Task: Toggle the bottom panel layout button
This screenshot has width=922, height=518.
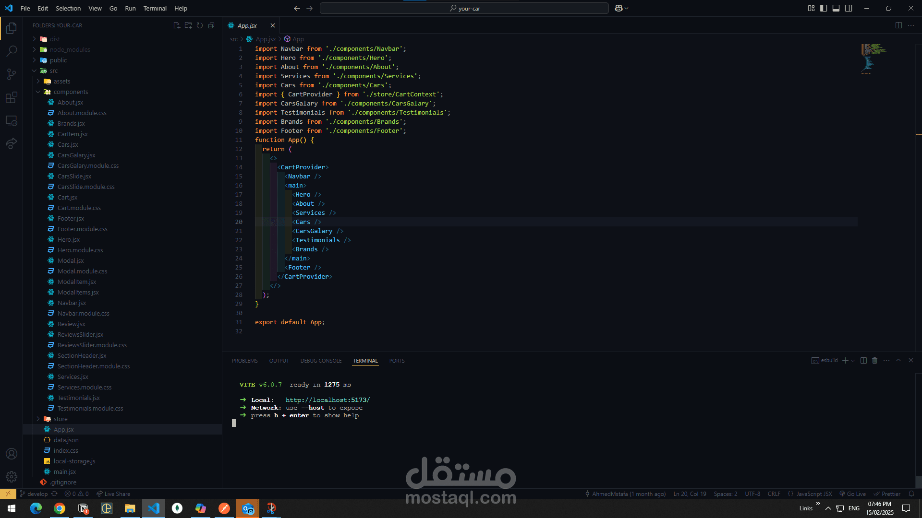Action: click(836, 8)
